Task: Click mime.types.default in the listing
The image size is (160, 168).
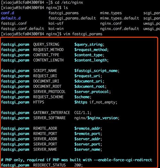Action: [x=120, y=18]
